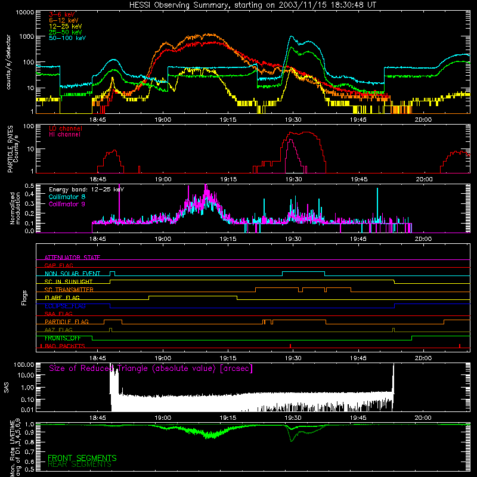Select the blue 'ECLIPSE FLAG' label
The height and width of the screenshot is (477, 477).
[65, 306]
